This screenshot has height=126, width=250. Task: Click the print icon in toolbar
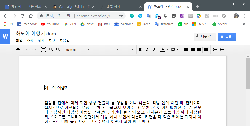click(x=18, y=50)
